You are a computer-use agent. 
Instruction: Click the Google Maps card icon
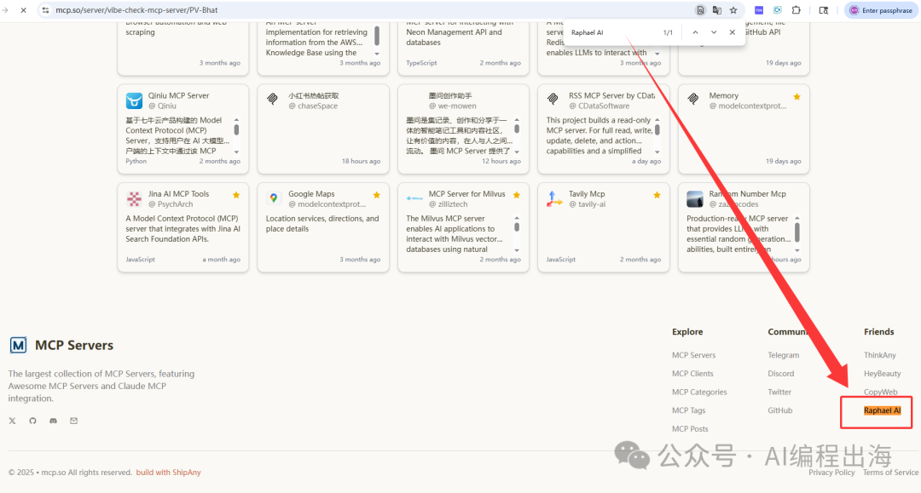pos(274,198)
